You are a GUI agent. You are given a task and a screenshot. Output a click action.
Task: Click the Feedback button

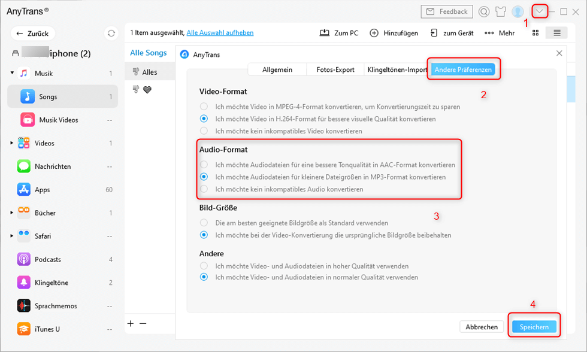(x=447, y=11)
